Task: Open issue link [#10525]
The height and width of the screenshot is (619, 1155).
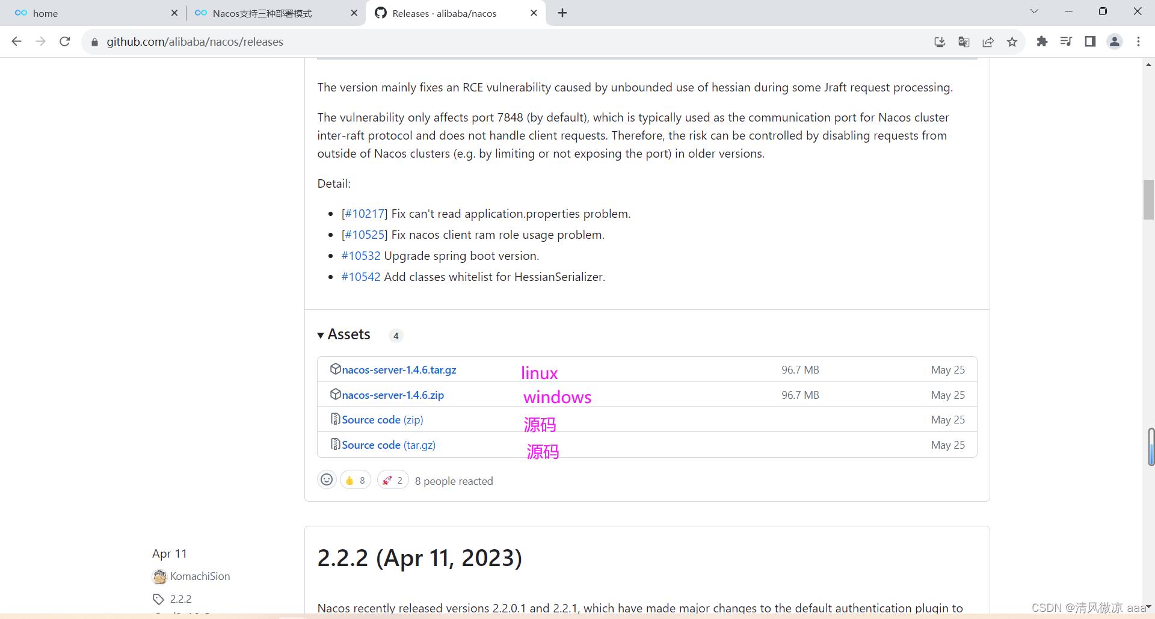Action: click(365, 235)
